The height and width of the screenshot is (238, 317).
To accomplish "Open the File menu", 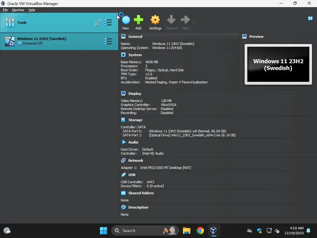I will [x=5, y=10].
